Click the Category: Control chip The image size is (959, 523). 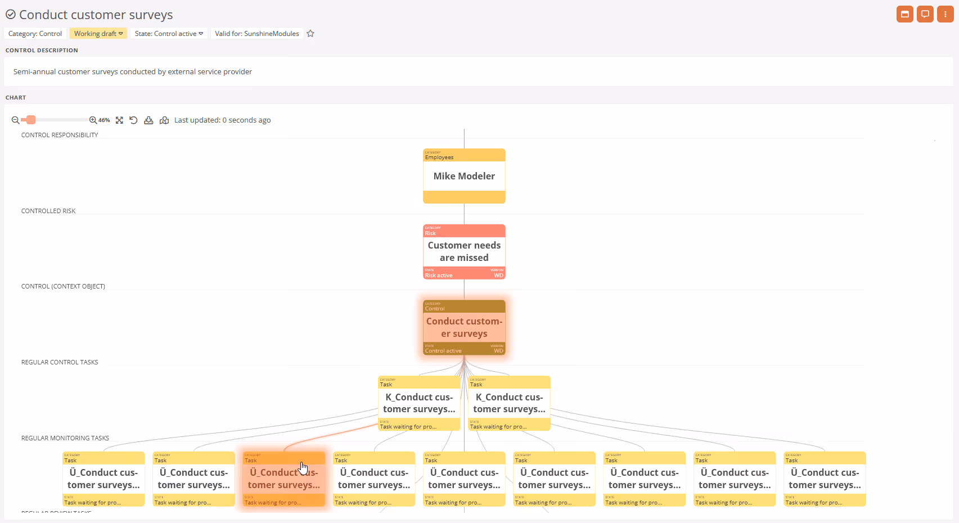(x=35, y=34)
